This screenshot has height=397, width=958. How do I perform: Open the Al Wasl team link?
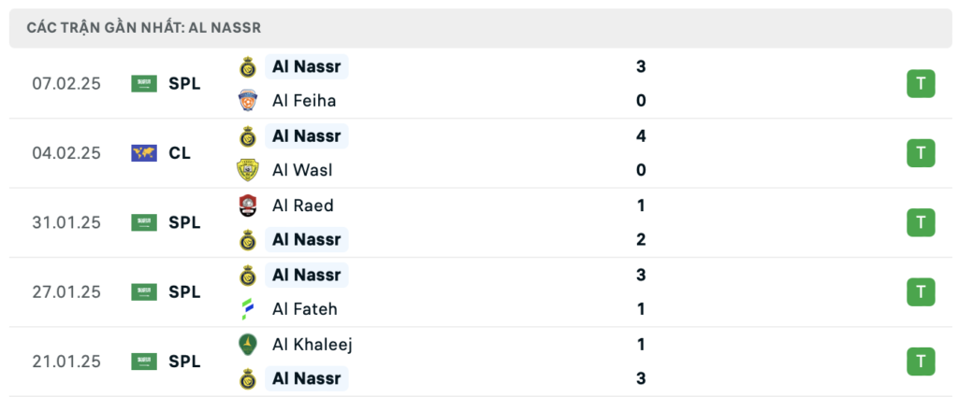click(301, 170)
